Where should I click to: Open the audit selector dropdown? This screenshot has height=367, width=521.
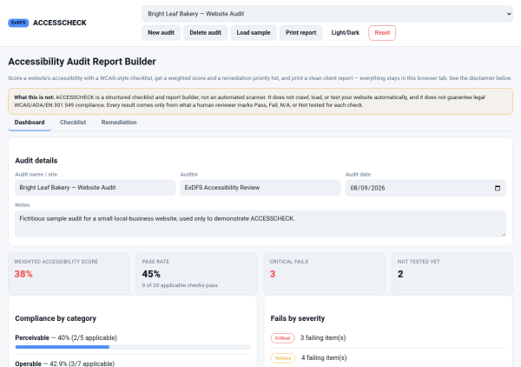coord(327,14)
